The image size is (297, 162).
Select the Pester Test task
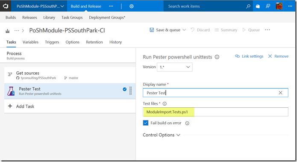click(x=70, y=91)
